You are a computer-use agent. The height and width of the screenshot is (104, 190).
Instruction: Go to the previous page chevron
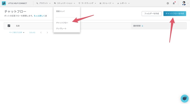click(41, 32)
